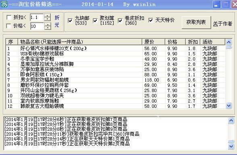
Task: Uncheck the 卷皮折扣 checkbox
Action: [x=120, y=21]
